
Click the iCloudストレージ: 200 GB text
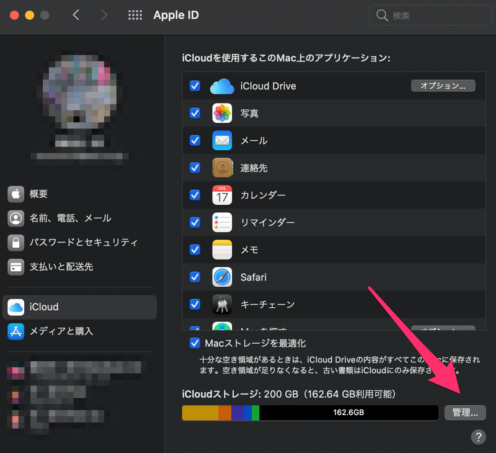click(240, 394)
